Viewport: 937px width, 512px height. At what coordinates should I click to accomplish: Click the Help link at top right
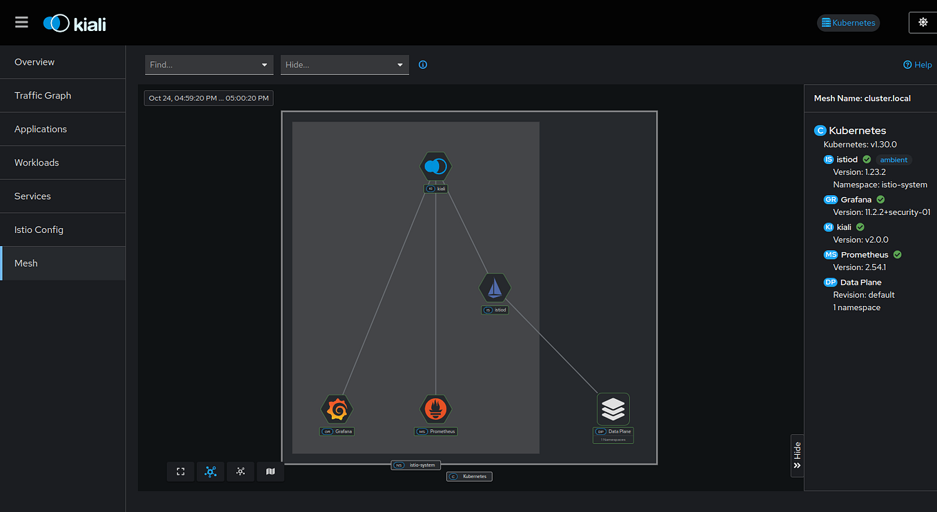tap(917, 64)
